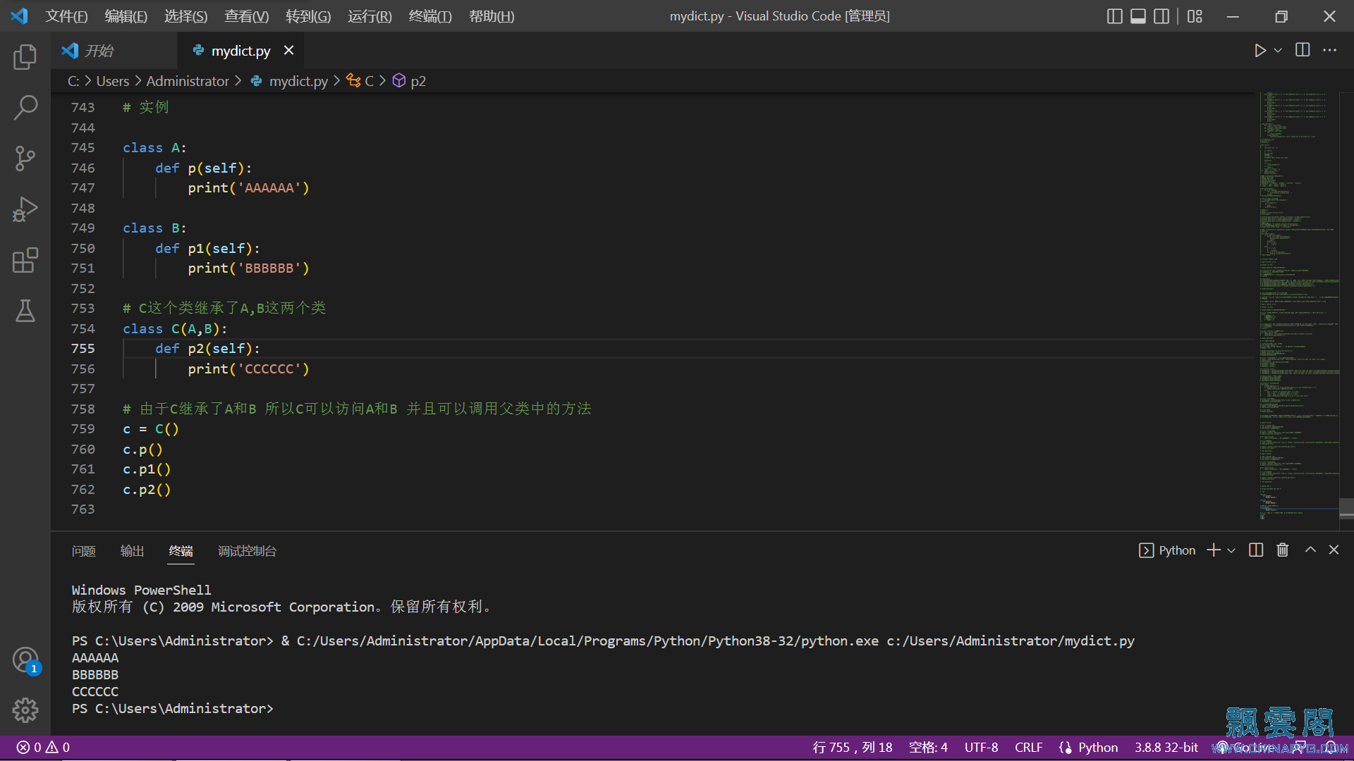
Task: Open the Run and Debug view
Action: pos(25,209)
